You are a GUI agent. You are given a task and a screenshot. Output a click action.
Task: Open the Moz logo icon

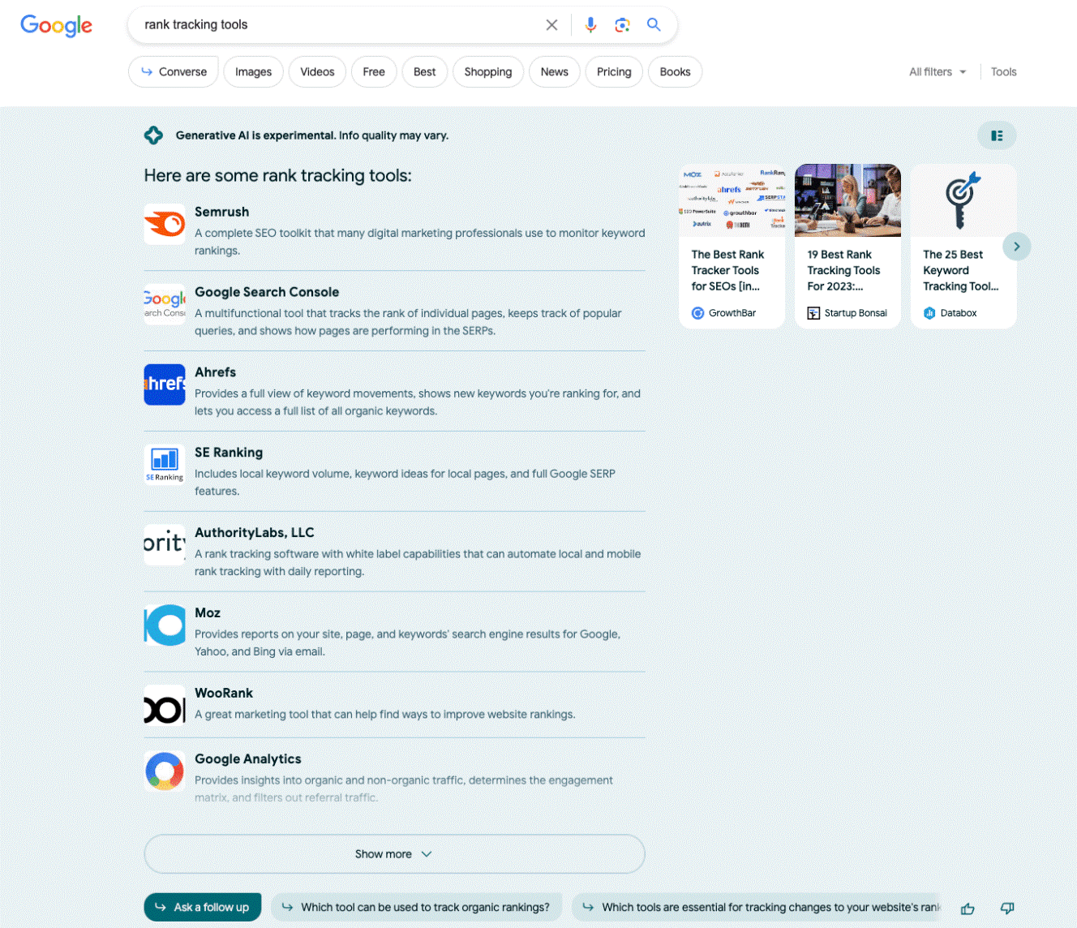tap(165, 625)
